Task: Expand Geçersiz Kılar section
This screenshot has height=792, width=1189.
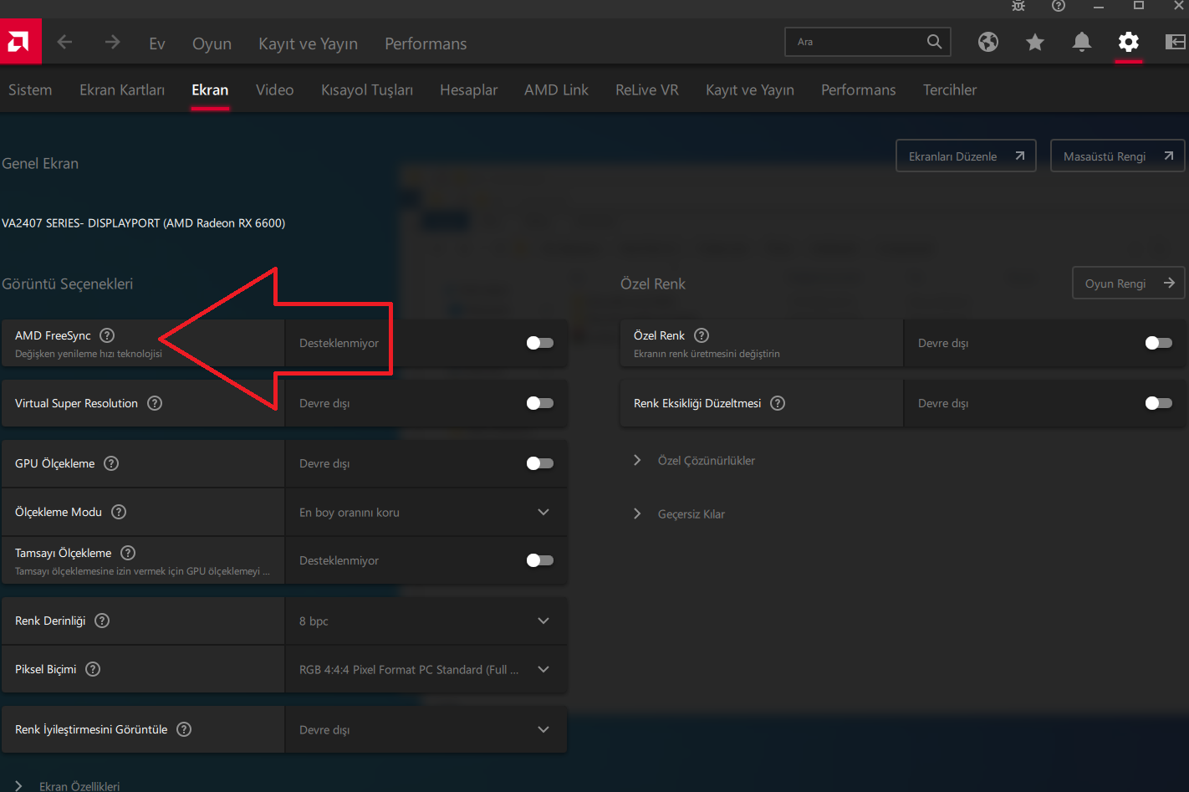Action: pos(680,514)
